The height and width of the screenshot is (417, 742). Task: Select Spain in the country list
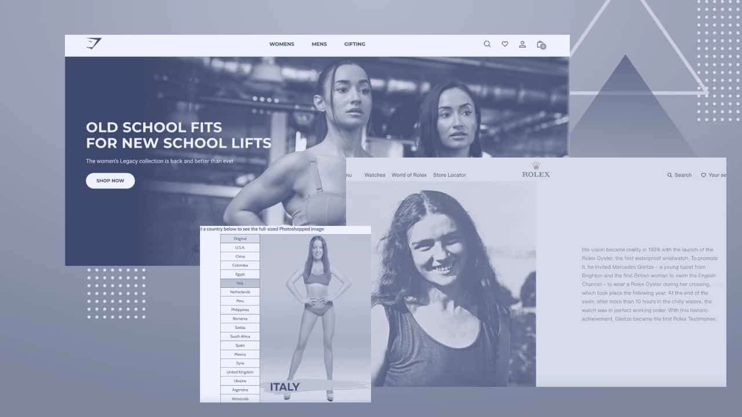[240, 346]
